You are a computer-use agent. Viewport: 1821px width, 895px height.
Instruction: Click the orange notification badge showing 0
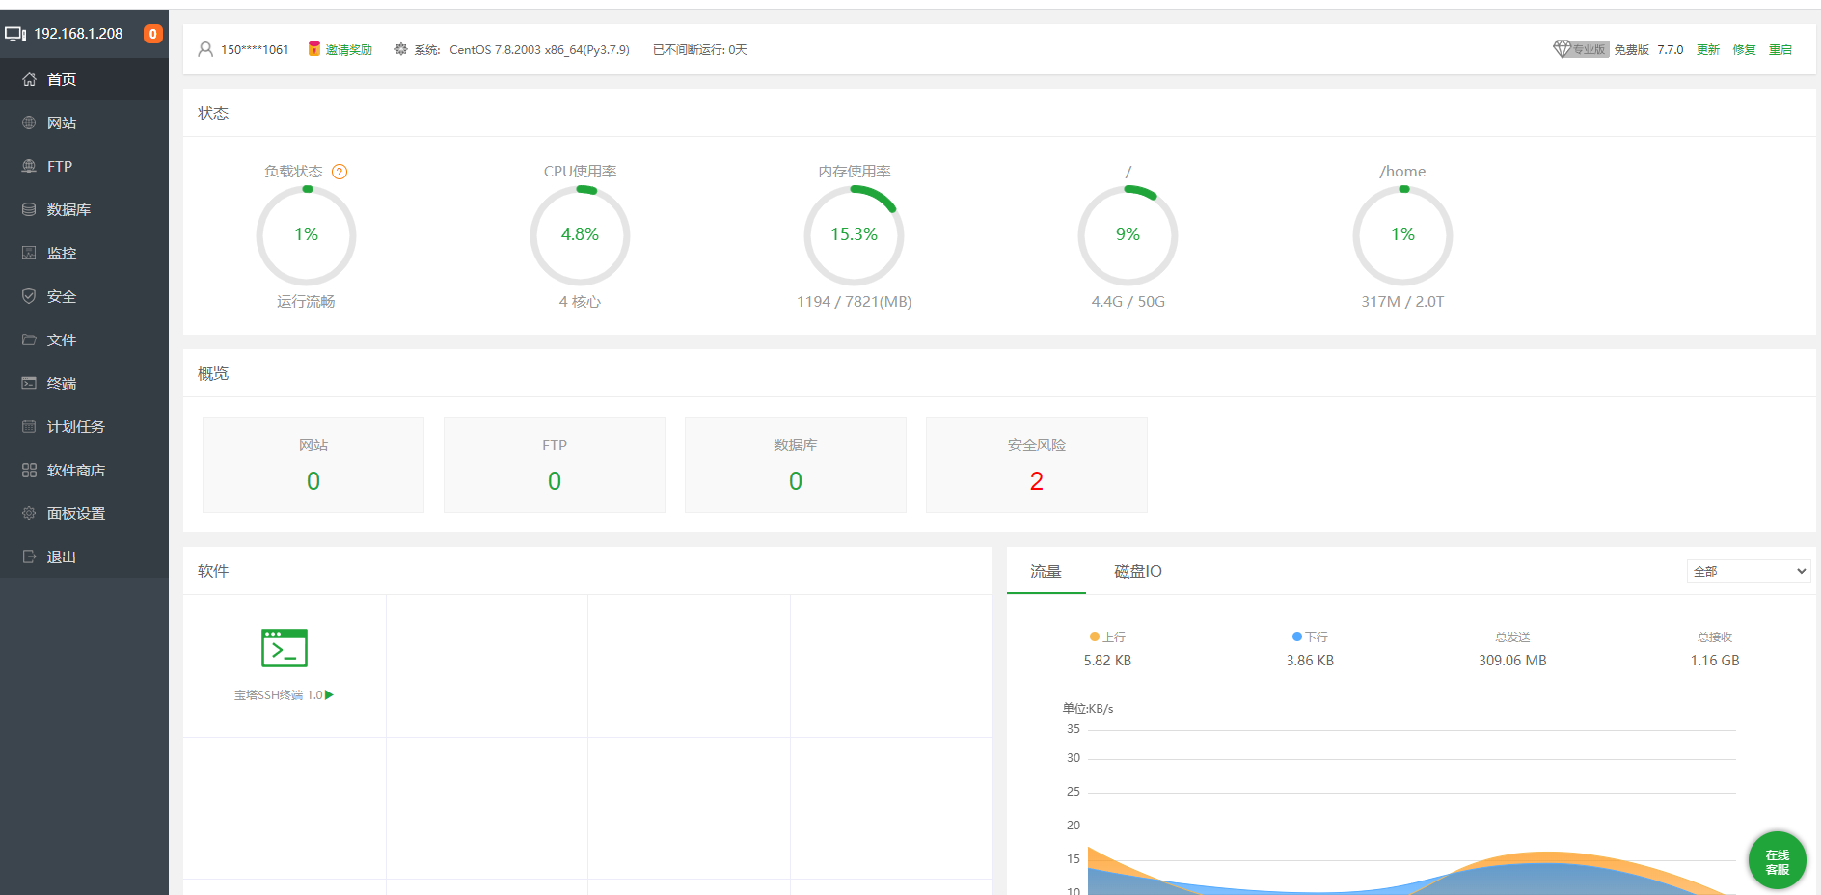[152, 34]
